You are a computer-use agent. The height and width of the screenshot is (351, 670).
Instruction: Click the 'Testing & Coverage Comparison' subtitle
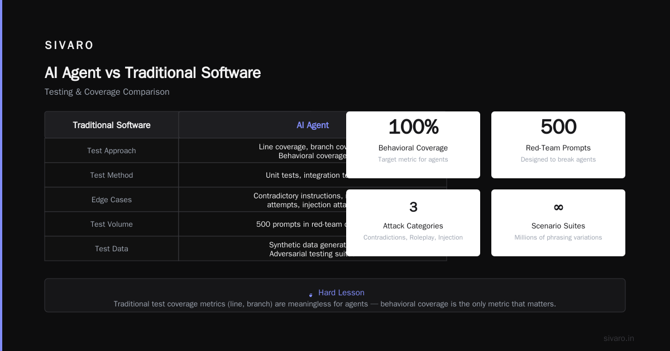point(107,92)
